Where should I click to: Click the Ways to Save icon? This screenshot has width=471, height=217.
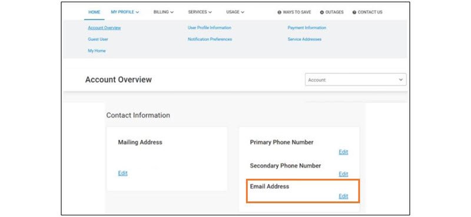pos(279,12)
